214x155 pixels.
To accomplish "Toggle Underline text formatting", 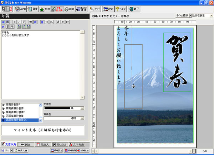I will point(24,21).
